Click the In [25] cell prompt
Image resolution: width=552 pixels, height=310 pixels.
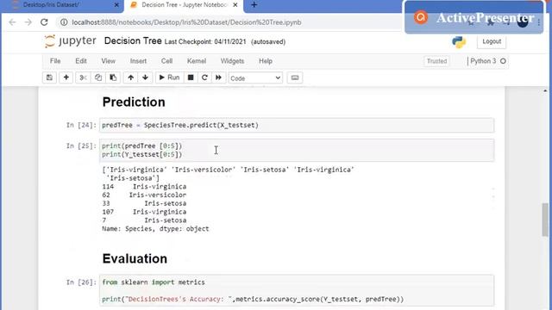tap(81, 146)
